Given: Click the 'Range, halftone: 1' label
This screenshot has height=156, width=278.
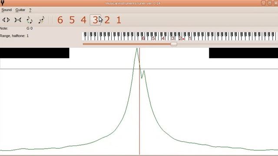Looking at the screenshot, I should pyautogui.click(x=14, y=36).
